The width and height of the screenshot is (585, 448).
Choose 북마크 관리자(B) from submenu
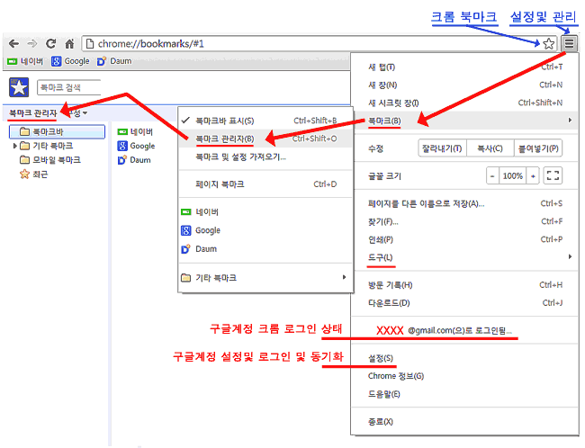pyautogui.click(x=265, y=139)
